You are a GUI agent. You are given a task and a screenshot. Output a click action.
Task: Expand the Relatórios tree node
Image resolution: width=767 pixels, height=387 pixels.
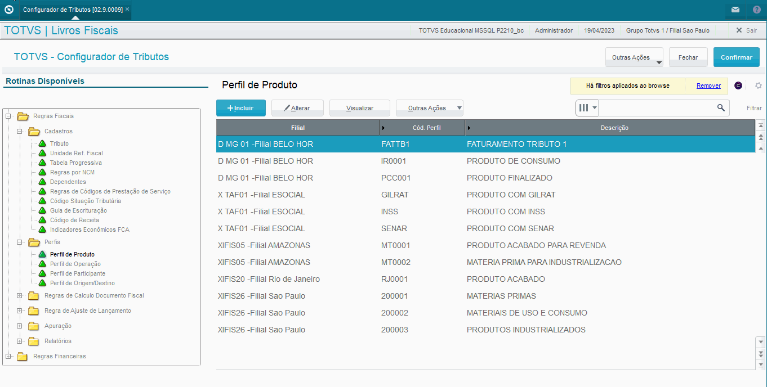[20, 341]
